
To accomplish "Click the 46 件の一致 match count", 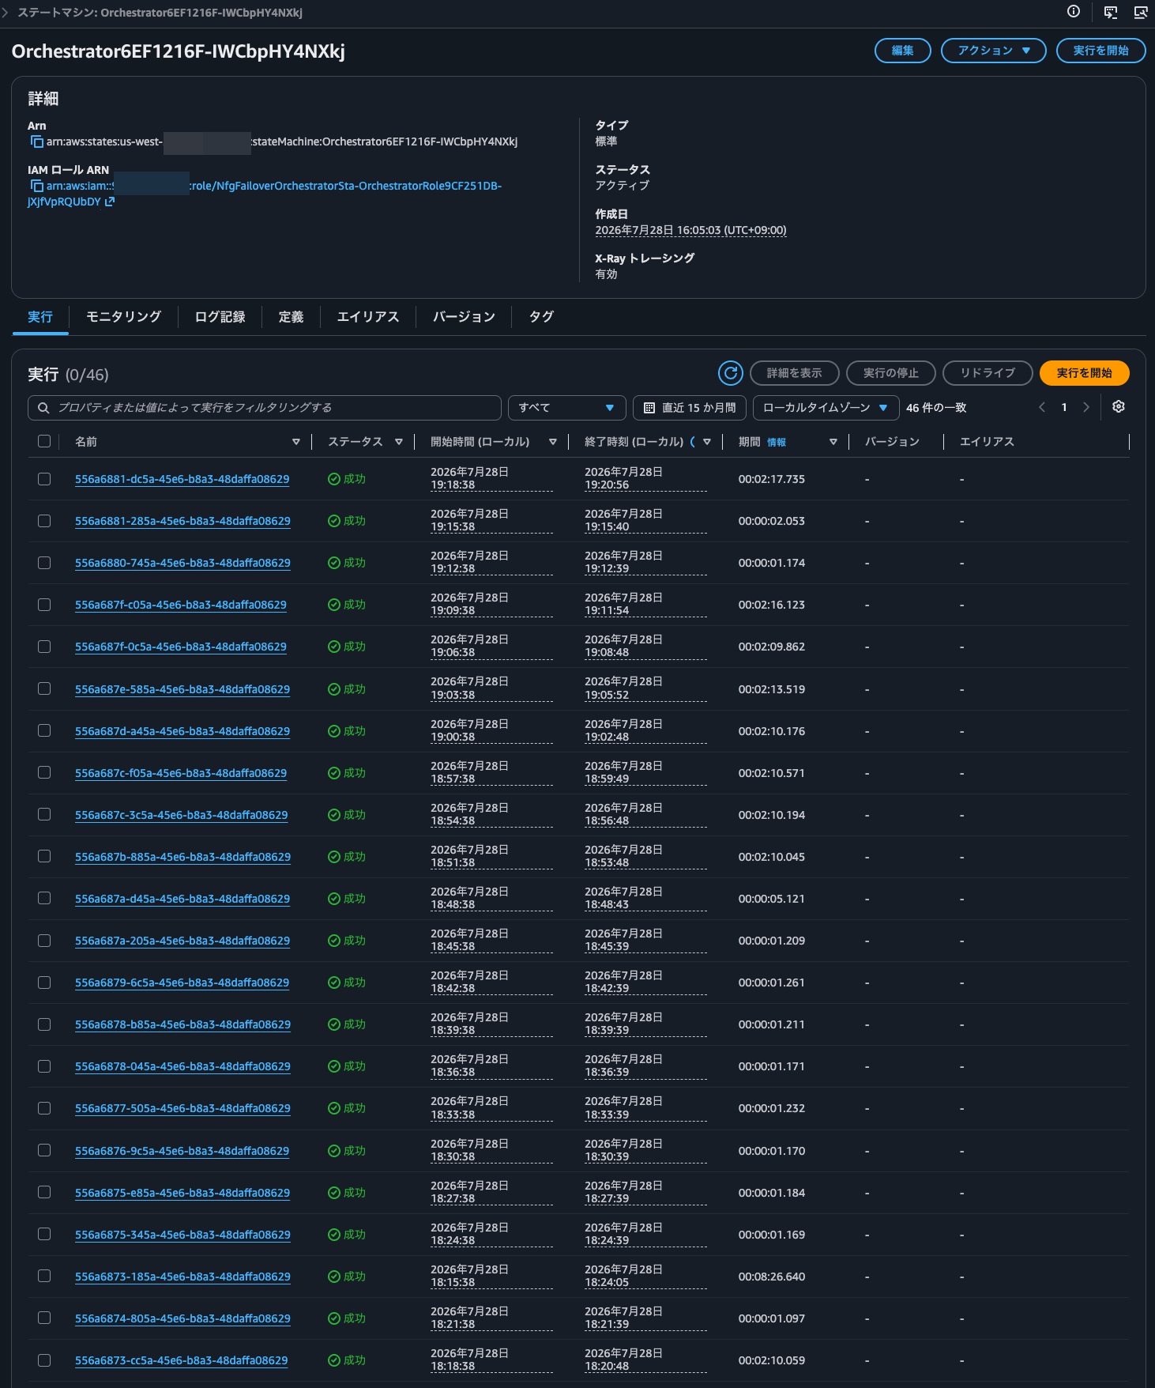I will click(x=936, y=408).
